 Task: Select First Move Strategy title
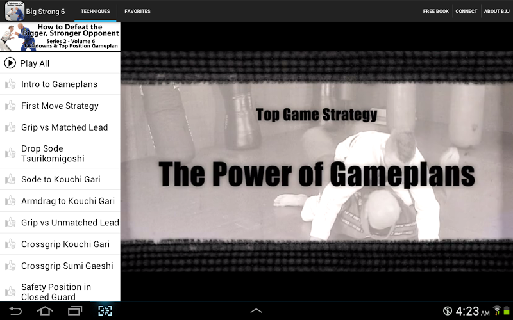coord(60,106)
